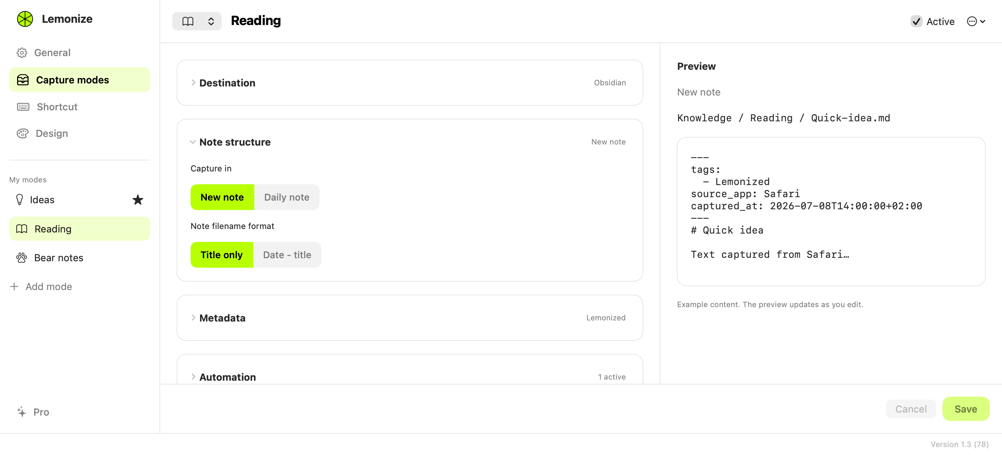Click the captured_at timestamp line in preview
The width and height of the screenshot is (1002, 455).
[806, 206]
